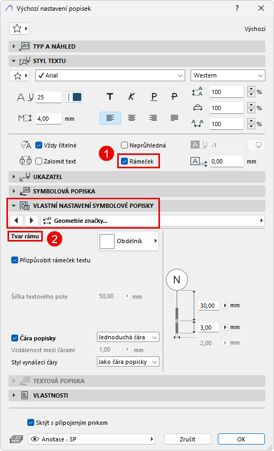The width and height of the screenshot is (274, 451).
Task: Click Zrušit button
Action: 188,439
